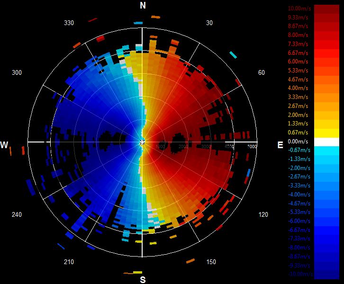The image size is (344, 284).
Task: Click the -8.67m/s legend label
Action: [299, 257]
